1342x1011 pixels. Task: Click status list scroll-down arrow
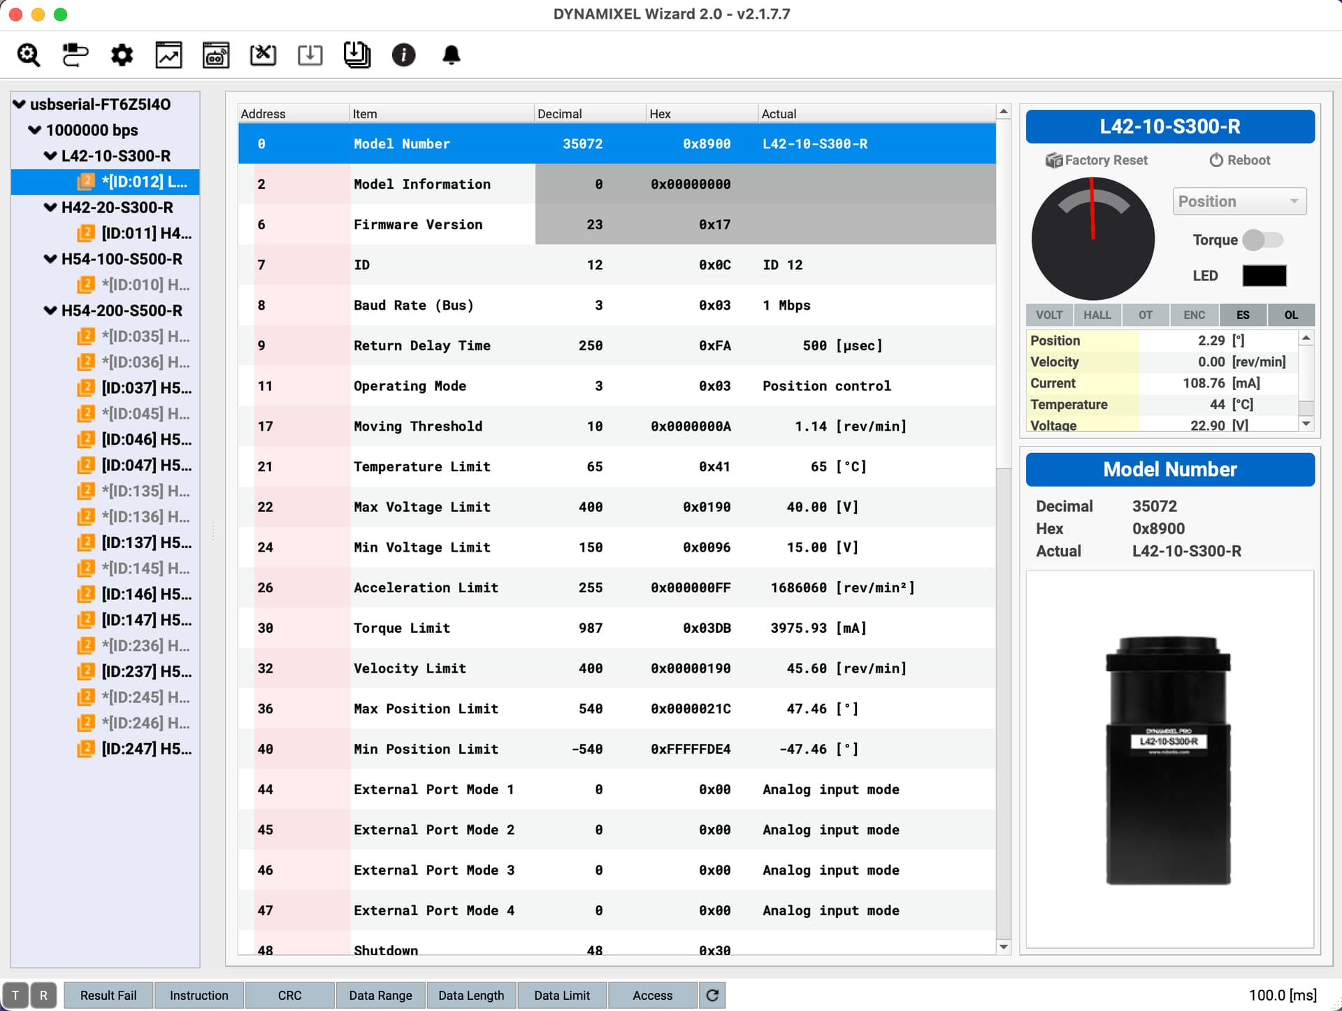tap(1306, 424)
